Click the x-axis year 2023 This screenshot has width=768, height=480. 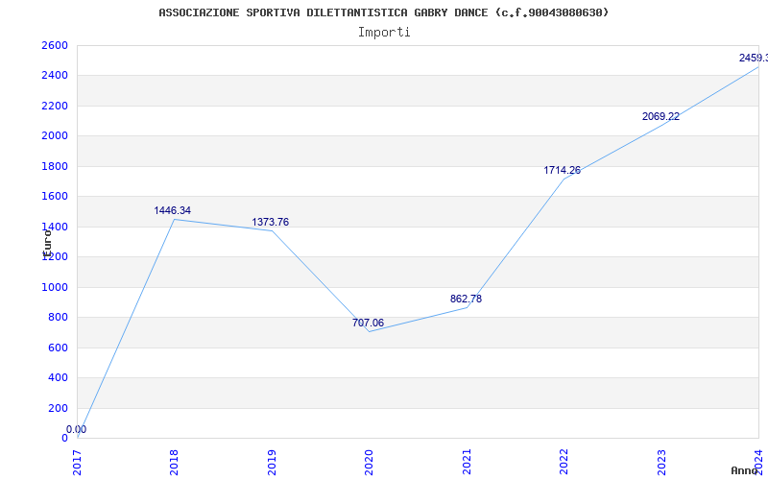[661, 462]
